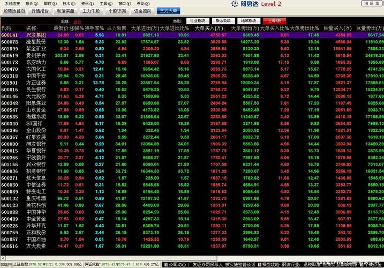The width and height of the screenshot is (384, 268).
Task: Select the 方正证券 row
Action: tap(192, 83)
